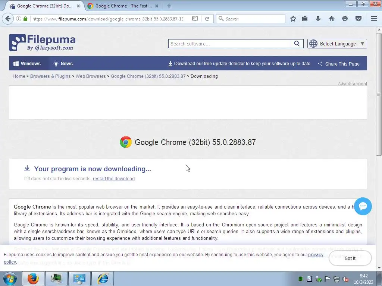Viewport: 382px width, 286px height.
Task: Accept cookies with Got it button
Action: pyautogui.click(x=350, y=258)
